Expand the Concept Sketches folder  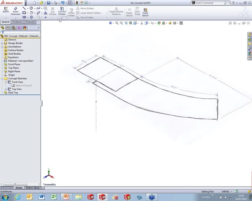click(2, 79)
